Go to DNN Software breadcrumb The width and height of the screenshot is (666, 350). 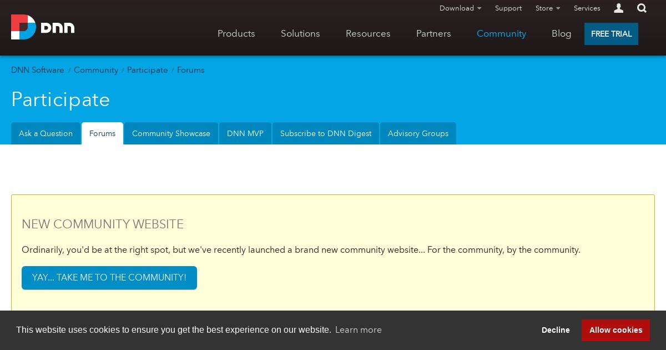(x=38, y=70)
